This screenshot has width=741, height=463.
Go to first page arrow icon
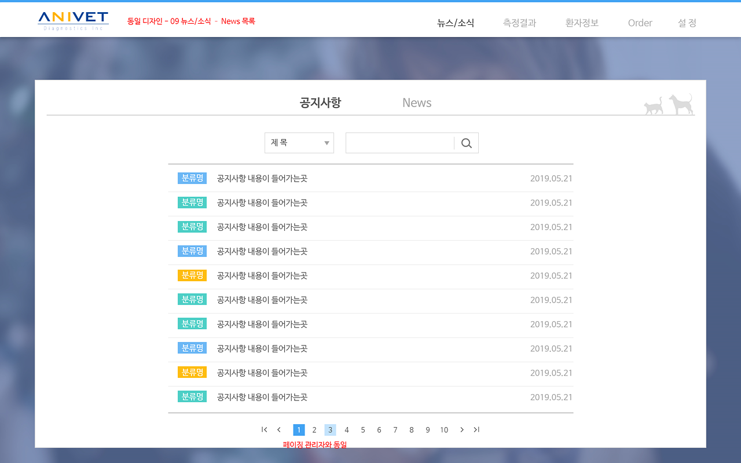[x=265, y=429]
